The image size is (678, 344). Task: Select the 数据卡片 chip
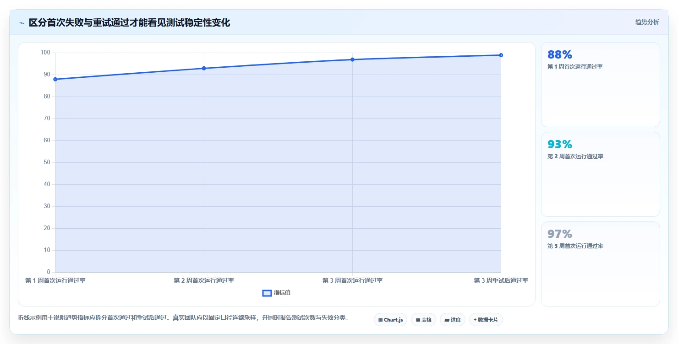click(x=486, y=320)
